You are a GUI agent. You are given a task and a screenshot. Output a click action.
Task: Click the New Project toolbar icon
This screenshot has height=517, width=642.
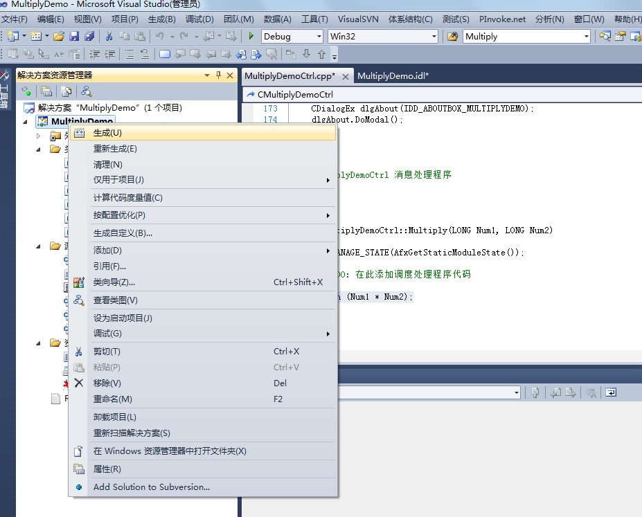pos(13,37)
